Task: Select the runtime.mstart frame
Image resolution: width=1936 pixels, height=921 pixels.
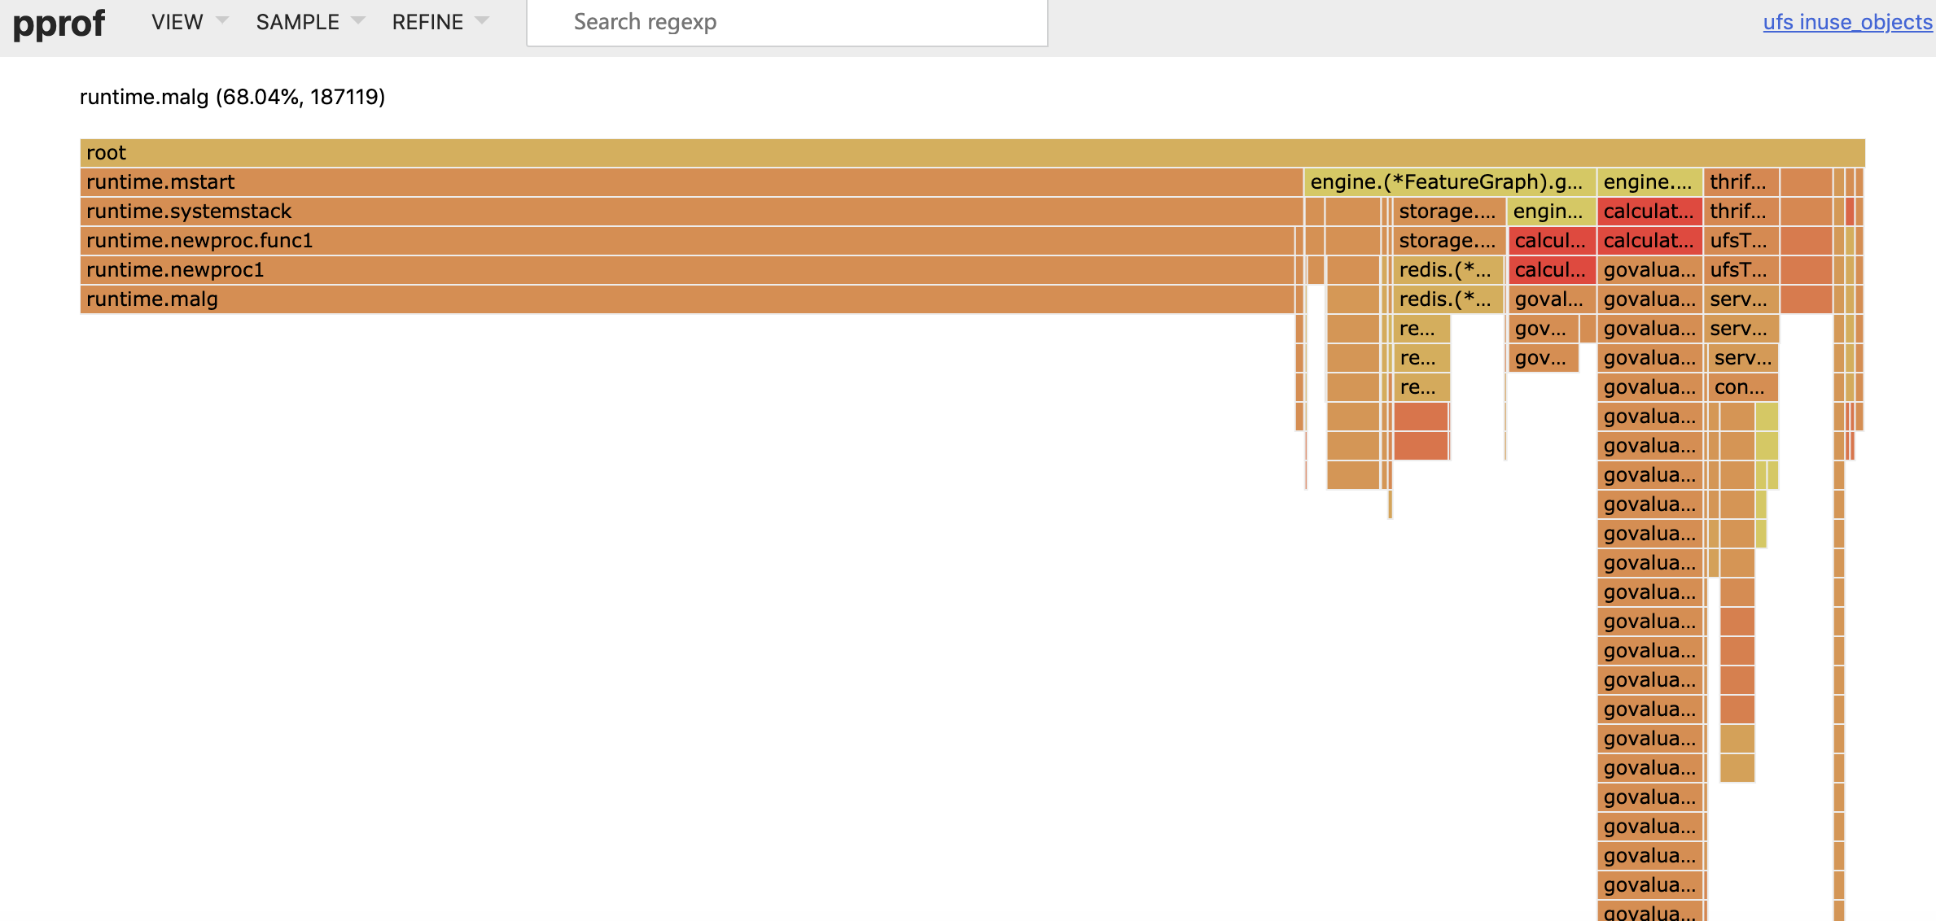Action: click(691, 182)
